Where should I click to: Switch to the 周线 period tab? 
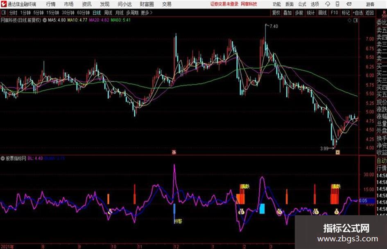(108, 13)
